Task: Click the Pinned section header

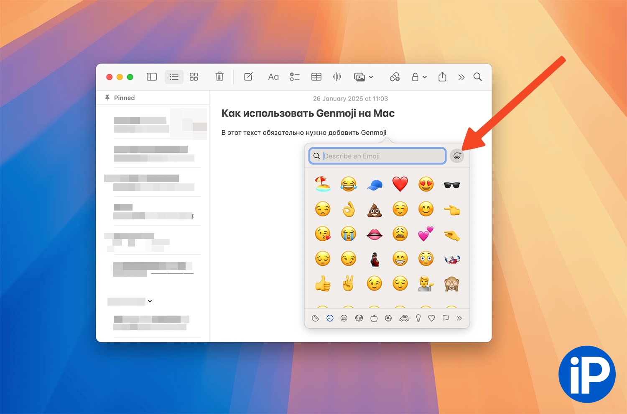Action: 124,98
